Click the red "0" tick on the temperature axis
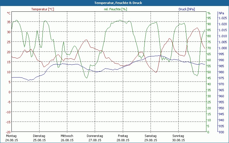The image size is (229, 143). tap(10, 92)
